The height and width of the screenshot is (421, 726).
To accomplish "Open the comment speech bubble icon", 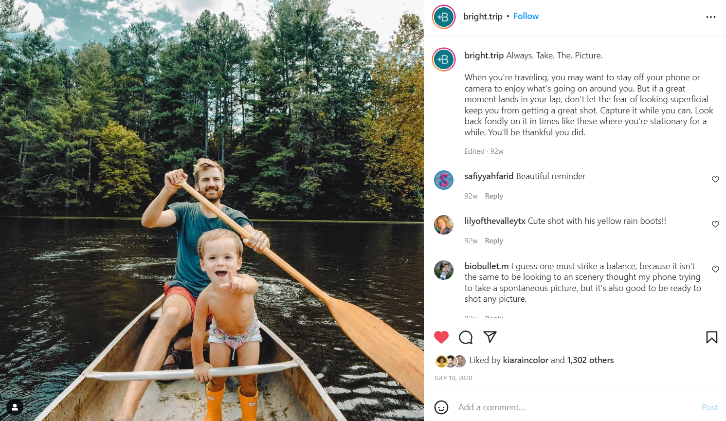I will [466, 337].
